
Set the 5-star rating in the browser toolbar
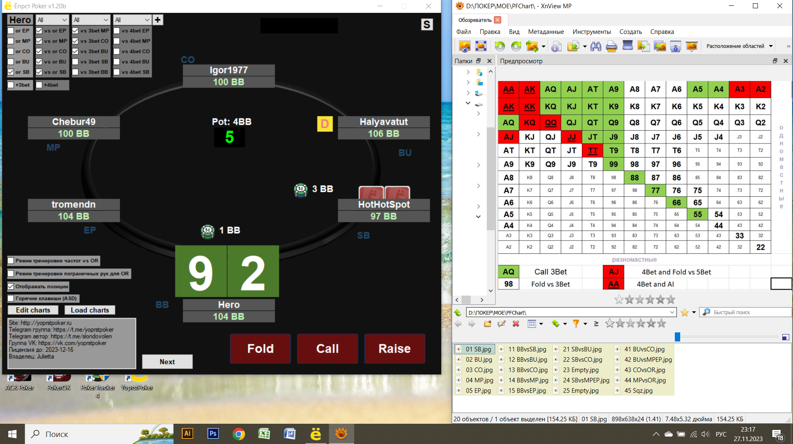pyautogui.click(x=662, y=324)
